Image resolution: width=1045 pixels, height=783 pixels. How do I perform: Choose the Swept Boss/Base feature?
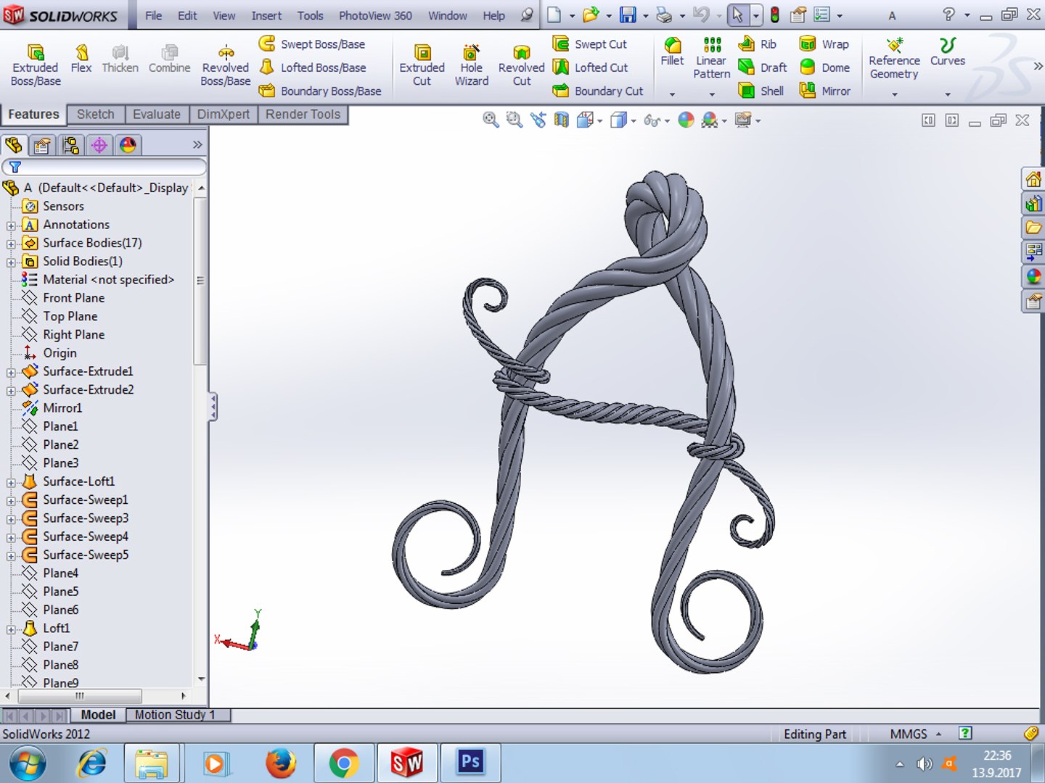(312, 44)
